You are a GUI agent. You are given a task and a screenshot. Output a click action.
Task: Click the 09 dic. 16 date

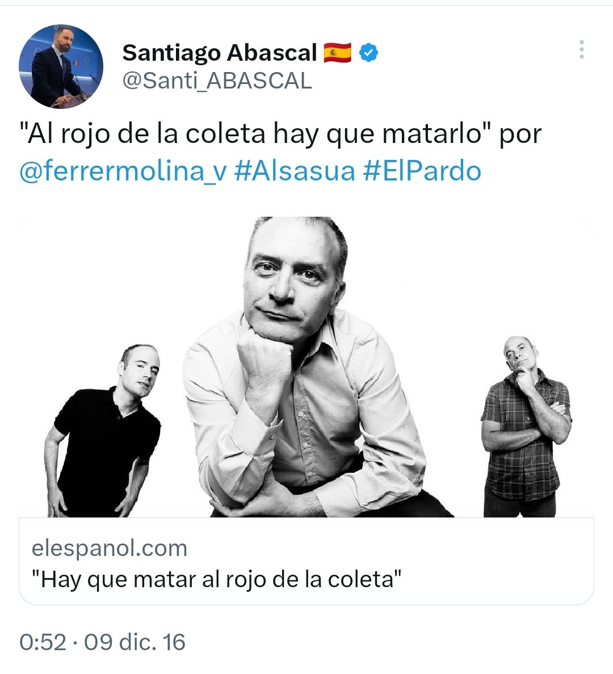tap(135, 642)
